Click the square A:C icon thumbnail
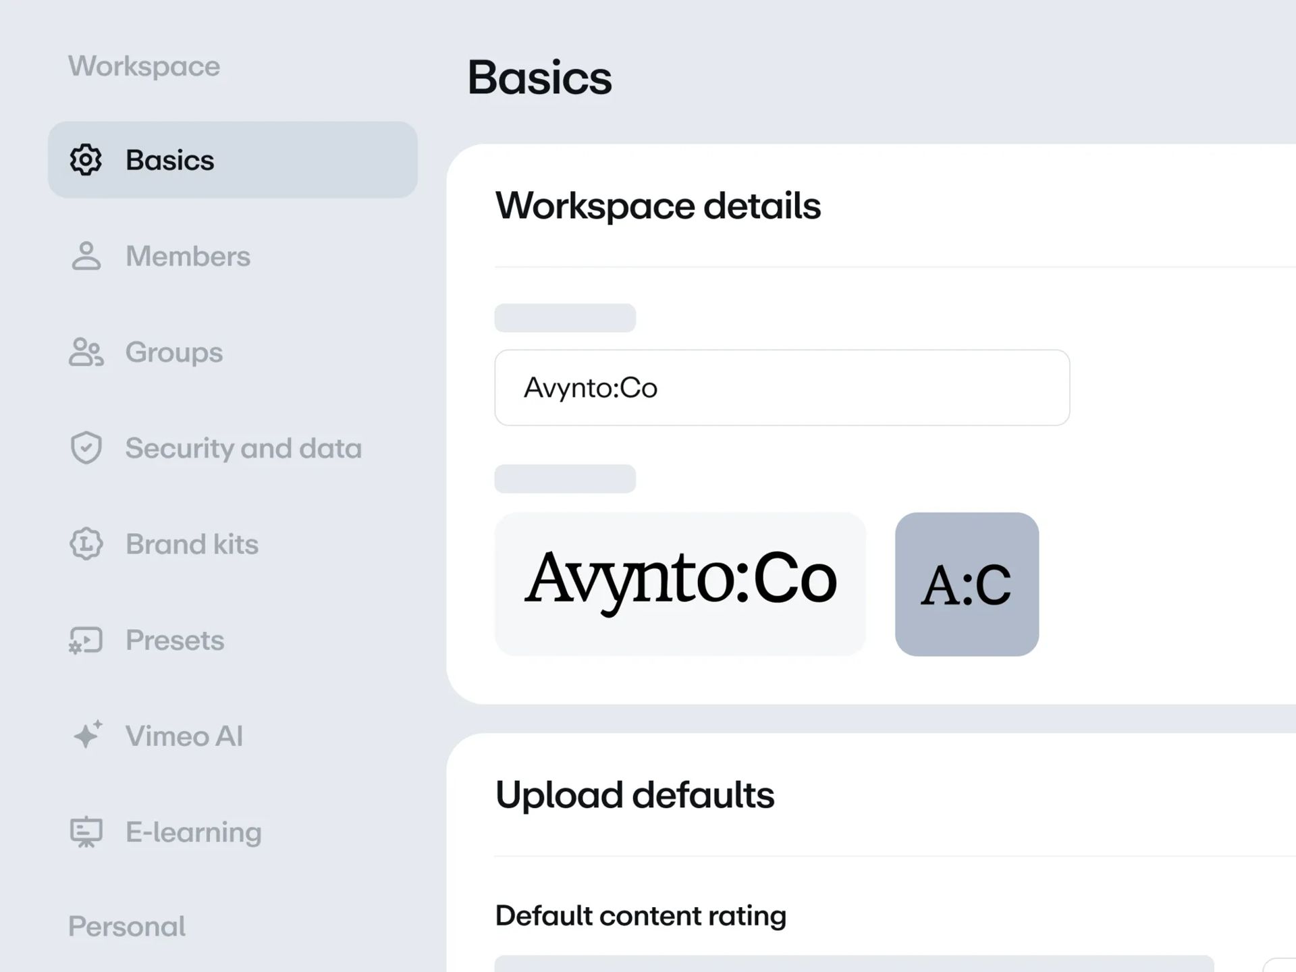The image size is (1296, 972). click(x=967, y=584)
